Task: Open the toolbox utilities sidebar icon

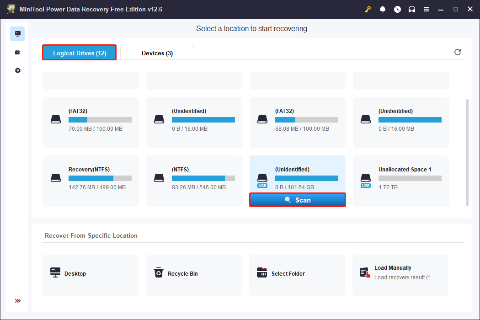Action: point(17,52)
